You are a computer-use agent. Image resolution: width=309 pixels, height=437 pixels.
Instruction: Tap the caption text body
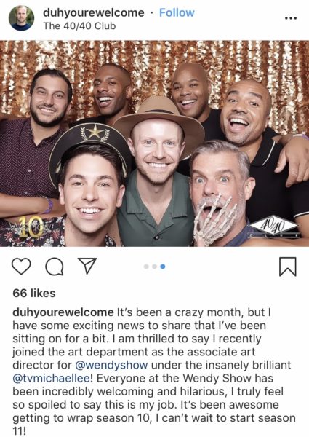tap(154, 371)
